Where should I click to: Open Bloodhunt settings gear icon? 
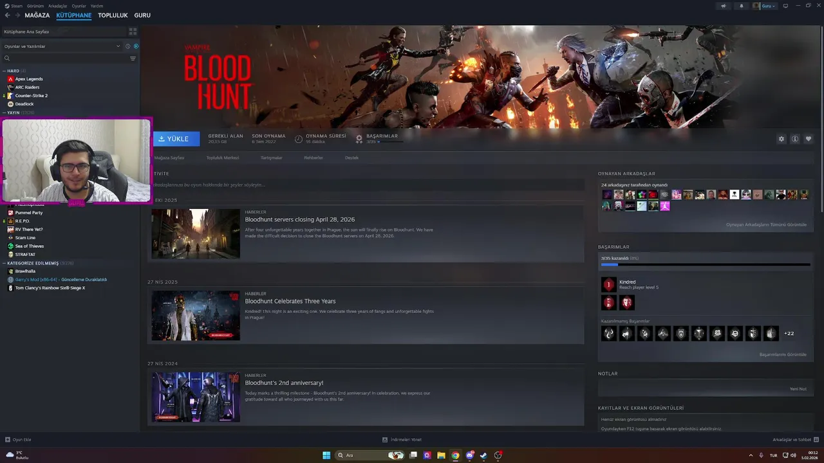coord(782,139)
